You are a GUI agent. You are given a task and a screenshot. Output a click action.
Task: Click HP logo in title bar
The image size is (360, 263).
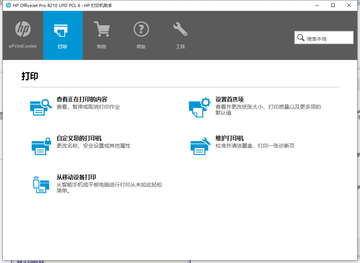click(x=8, y=5)
